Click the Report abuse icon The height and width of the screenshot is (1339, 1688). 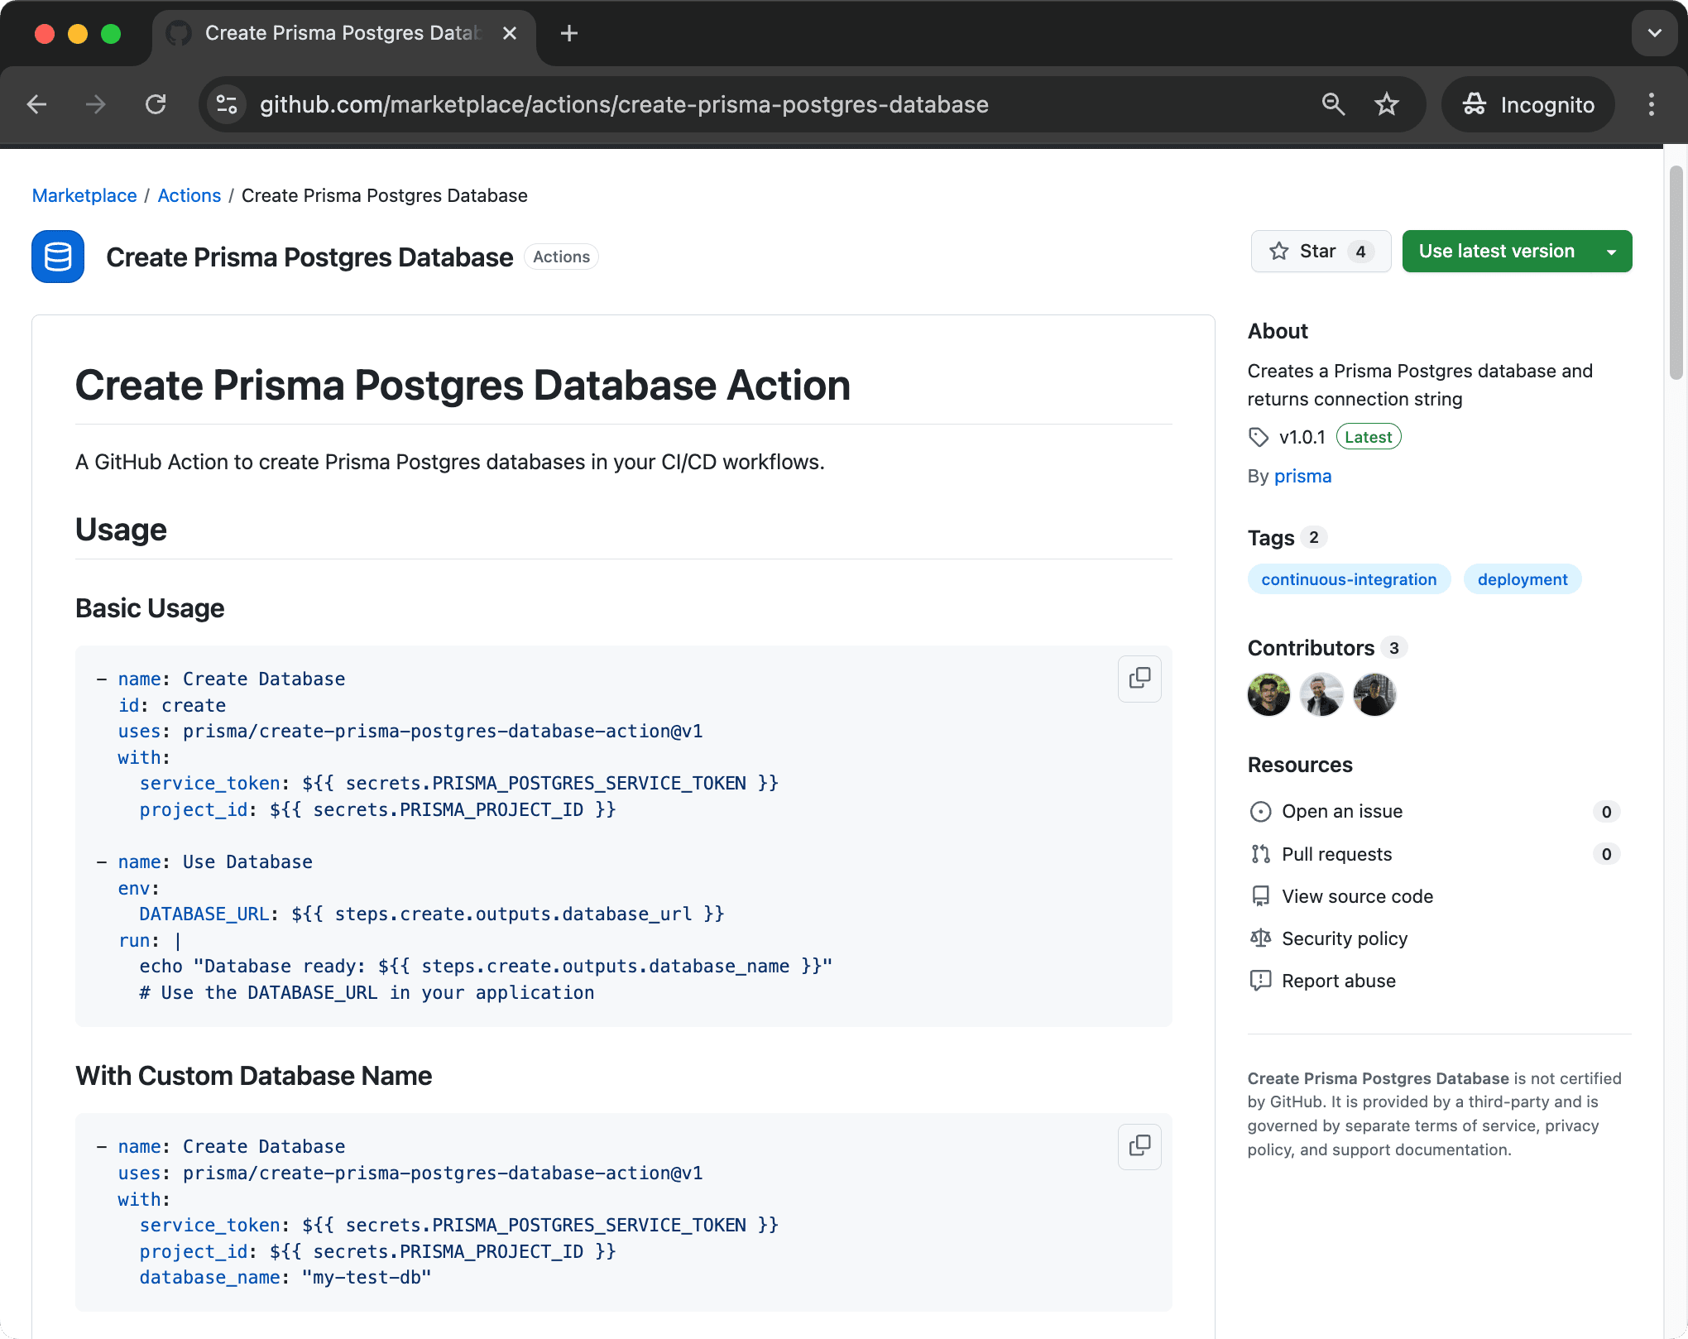click(1260, 981)
